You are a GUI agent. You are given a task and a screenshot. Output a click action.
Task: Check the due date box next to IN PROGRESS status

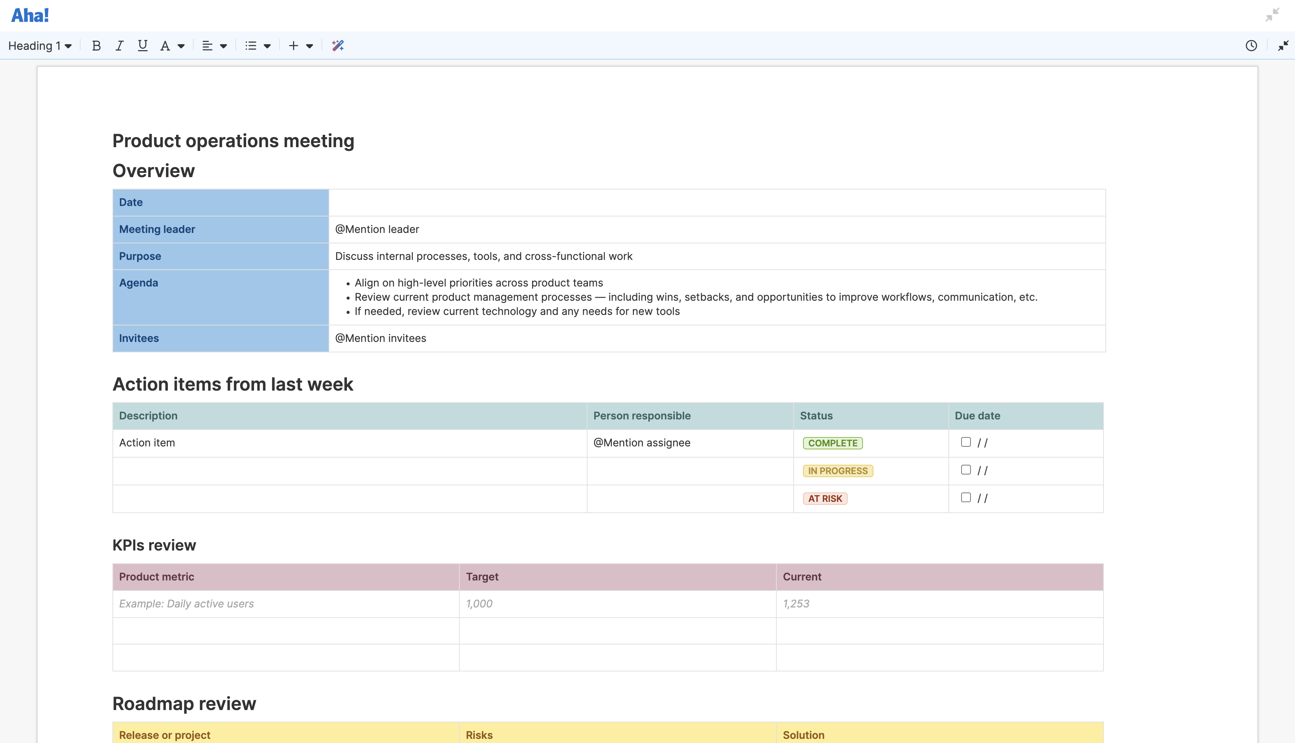coord(966,470)
